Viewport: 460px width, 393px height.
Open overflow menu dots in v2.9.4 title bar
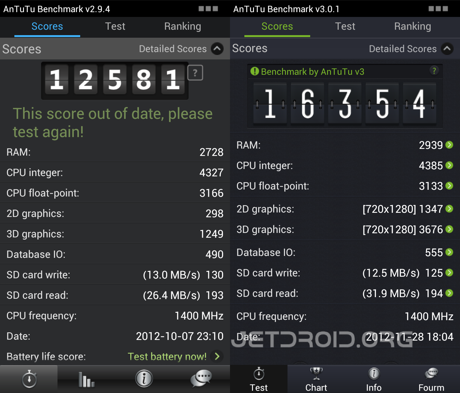pos(208,9)
